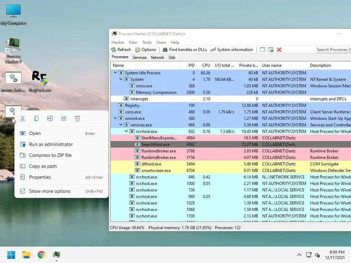The width and height of the screenshot is (351, 263).
Task: Click Find handles or DLLs
Action: pyautogui.click(x=185, y=50)
